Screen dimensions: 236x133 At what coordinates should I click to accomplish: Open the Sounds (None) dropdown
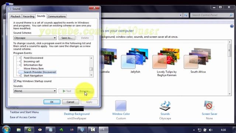35,91
